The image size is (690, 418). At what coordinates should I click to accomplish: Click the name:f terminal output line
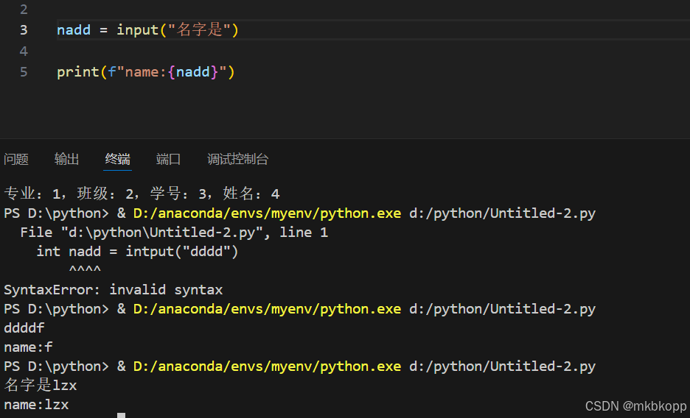tap(28, 347)
